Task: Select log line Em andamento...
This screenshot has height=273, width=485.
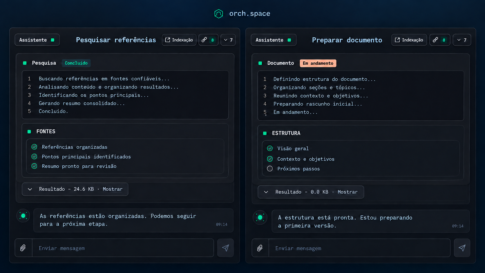Action: click(x=295, y=112)
